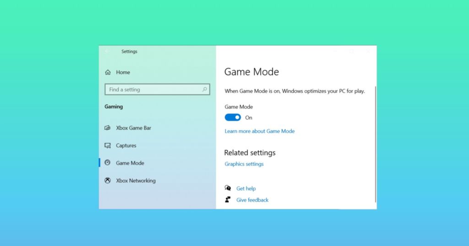Click the Xbox Game Bar icon
This screenshot has width=469, height=246.
coord(108,128)
